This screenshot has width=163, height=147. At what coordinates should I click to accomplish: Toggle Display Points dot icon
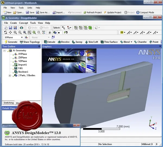click(59, 33)
